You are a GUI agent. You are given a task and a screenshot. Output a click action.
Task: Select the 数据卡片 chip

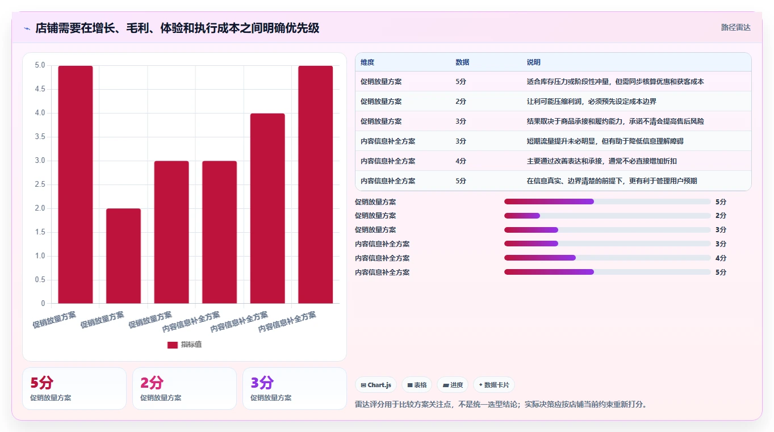[x=494, y=385]
